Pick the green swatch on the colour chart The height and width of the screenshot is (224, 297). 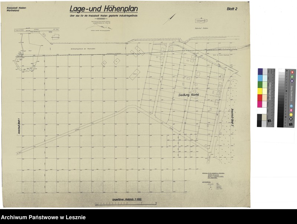pyautogui.click(x=260, y=84)
